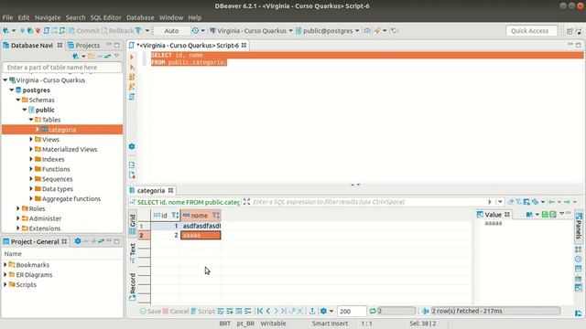586x329 pixels.
Task: Expand the Roles folder
Action: pos(18,208)
